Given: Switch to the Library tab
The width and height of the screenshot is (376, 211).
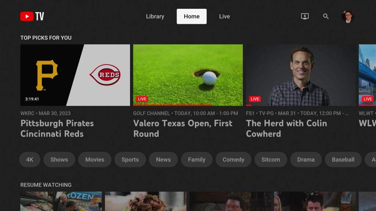Looking at the screenshot, I should 155,16.
